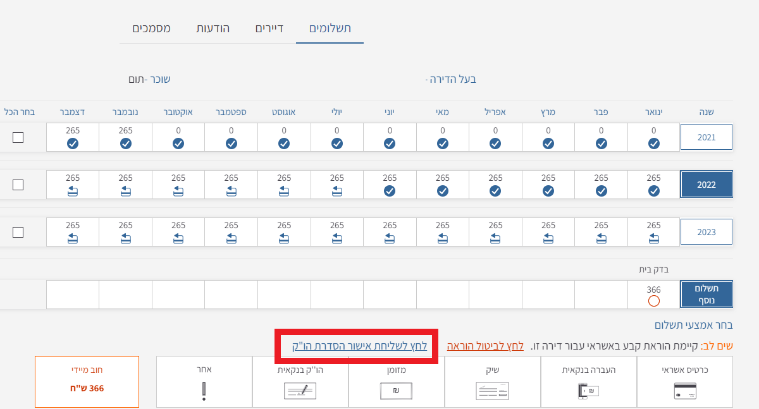Toggle the select-all checkbox for 2021
The height and width of the screenshot is (409, 759).
coord(18,137)
